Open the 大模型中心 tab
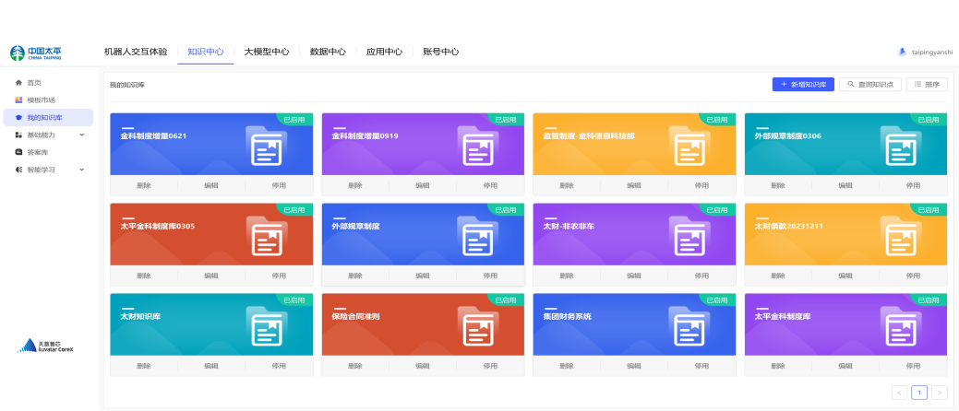The width and height of the screenshot is (959, 411). [267, 52]
